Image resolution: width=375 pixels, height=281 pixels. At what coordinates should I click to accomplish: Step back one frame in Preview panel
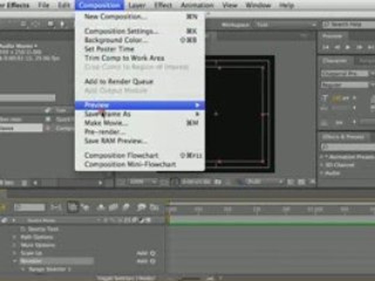[x=337, y=47]
